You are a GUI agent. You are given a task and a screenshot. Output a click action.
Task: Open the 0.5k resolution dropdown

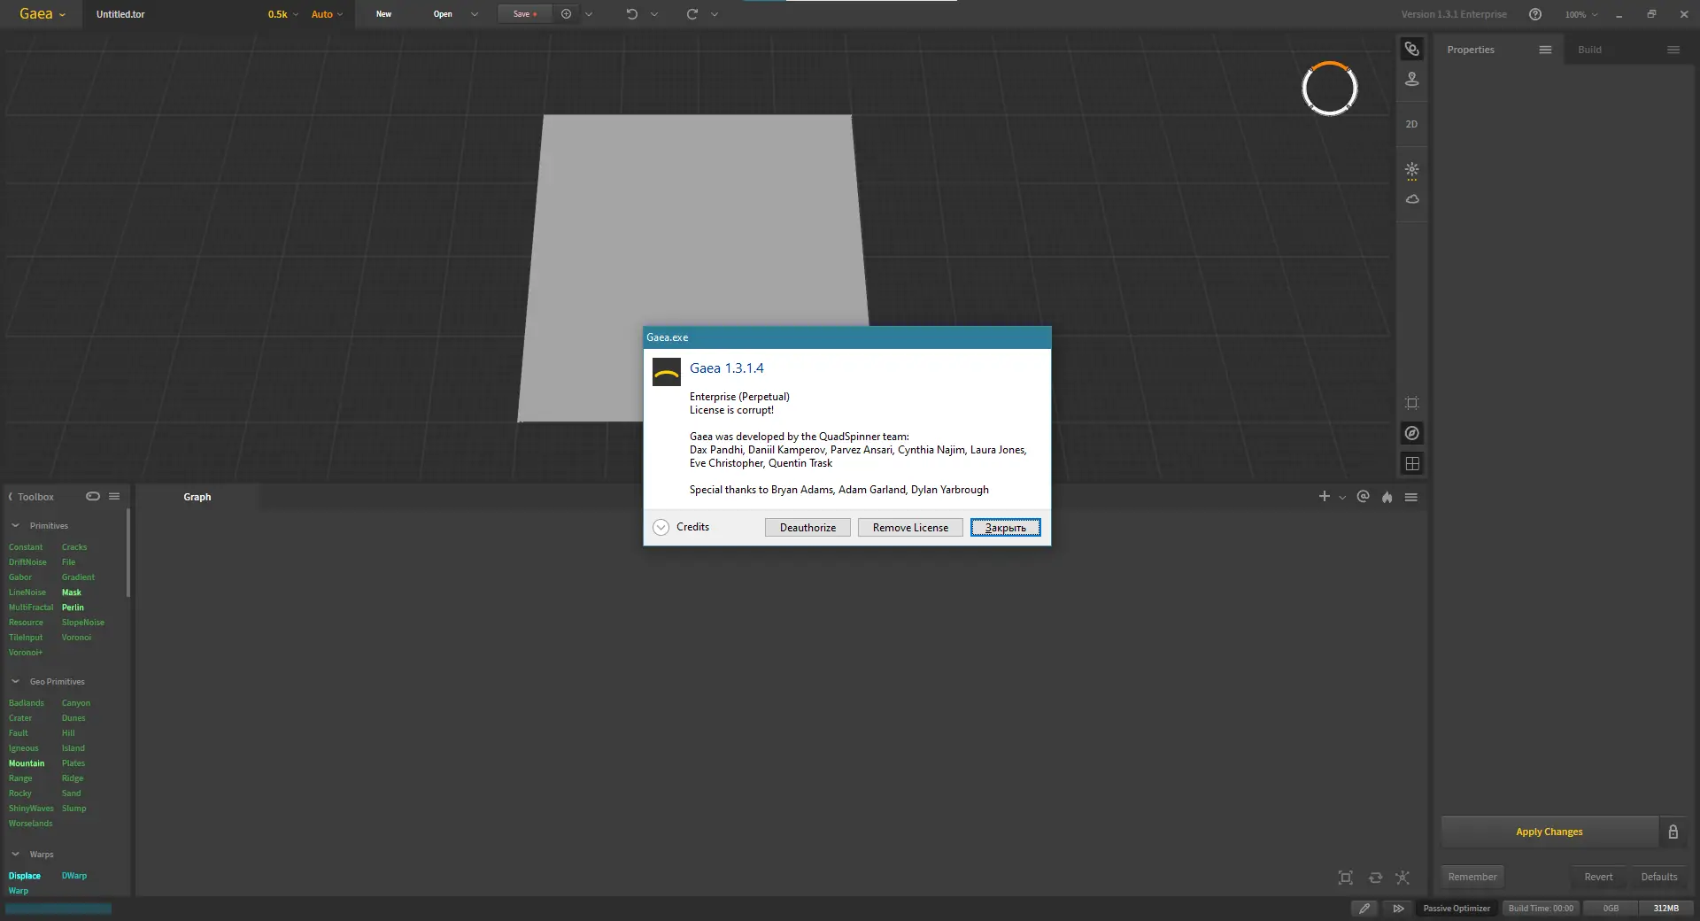[x=283, y=14]
